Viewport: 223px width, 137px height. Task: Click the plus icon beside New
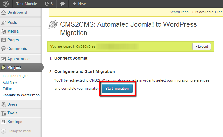[x=74, y=4]
